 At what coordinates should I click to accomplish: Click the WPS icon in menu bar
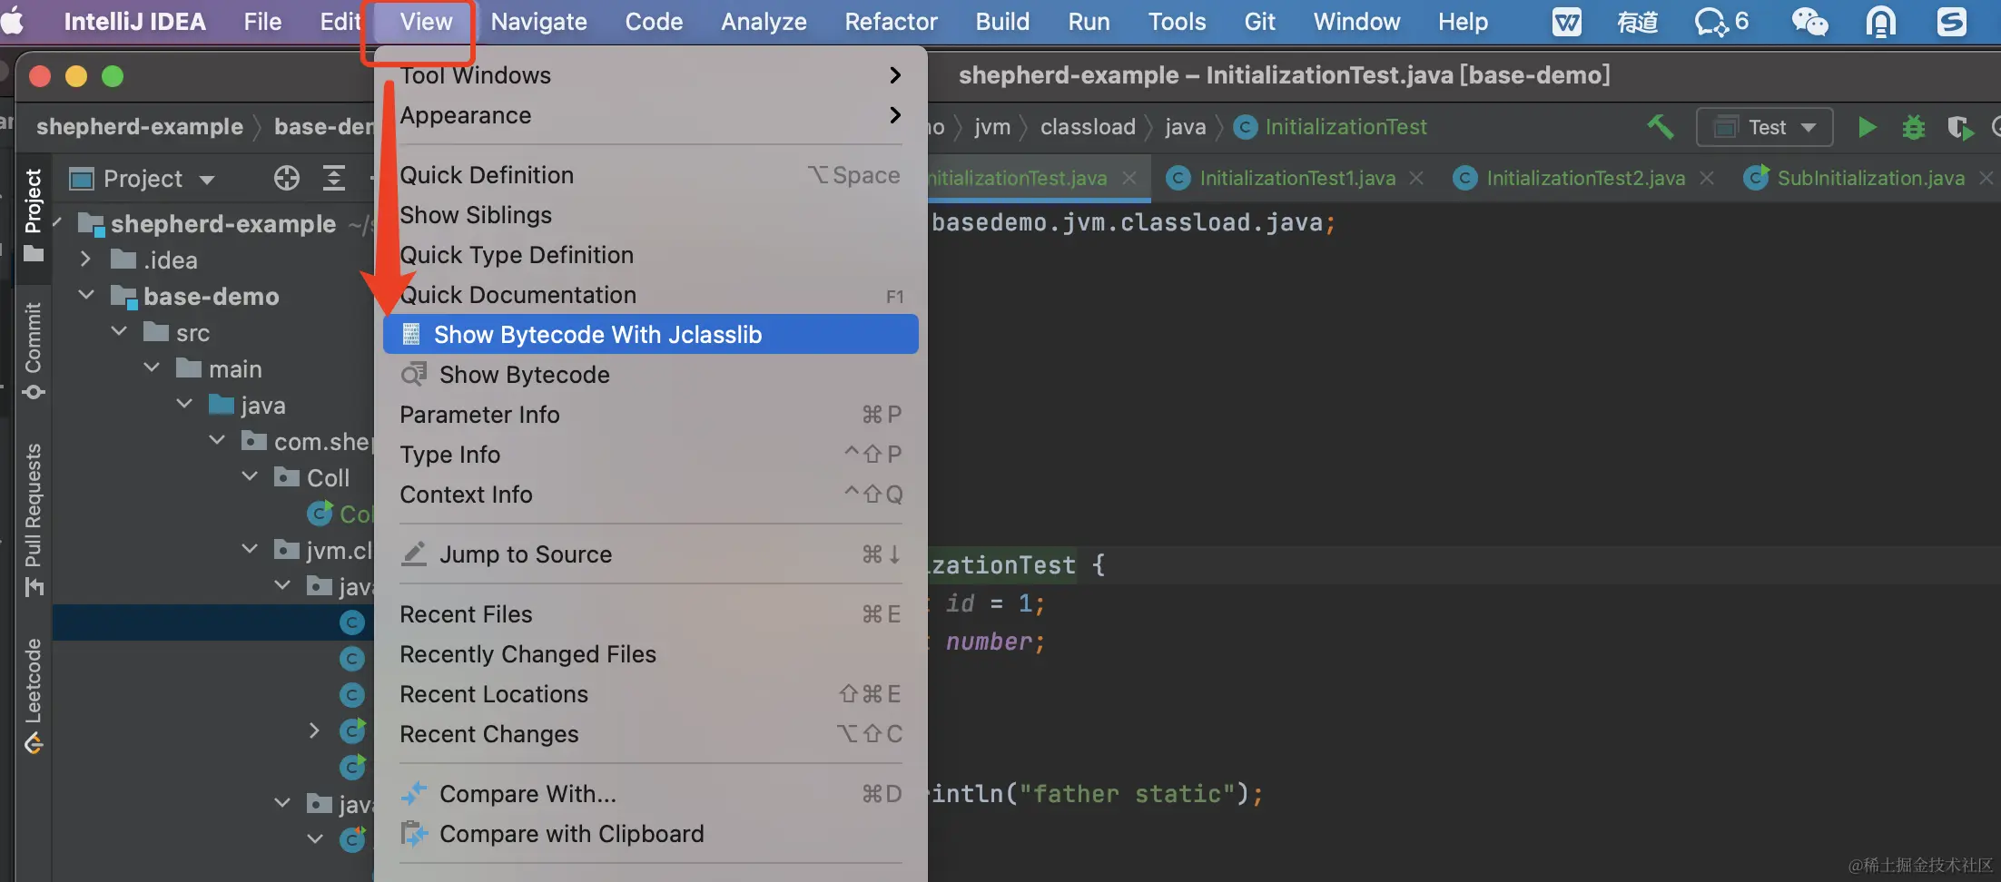click(1566, 21)
